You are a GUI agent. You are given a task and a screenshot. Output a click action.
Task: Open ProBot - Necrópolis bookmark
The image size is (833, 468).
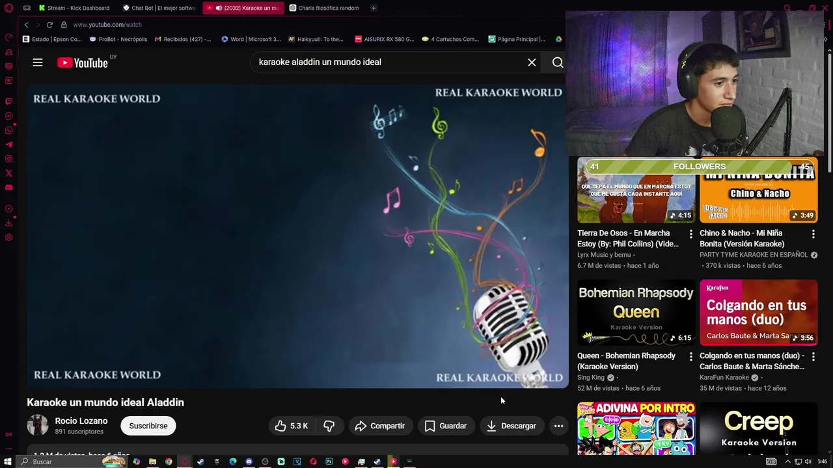click(118, 39)
